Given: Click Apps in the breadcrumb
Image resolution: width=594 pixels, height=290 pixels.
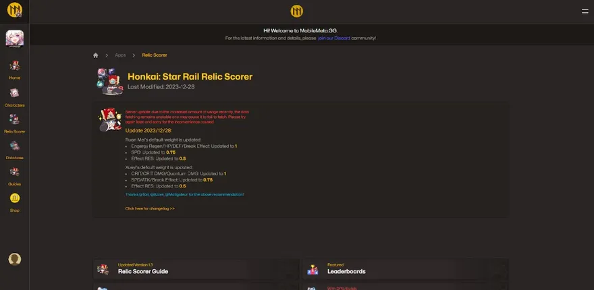Looking at the screenshot, I should pyautogui.click(x=120, y=55).
